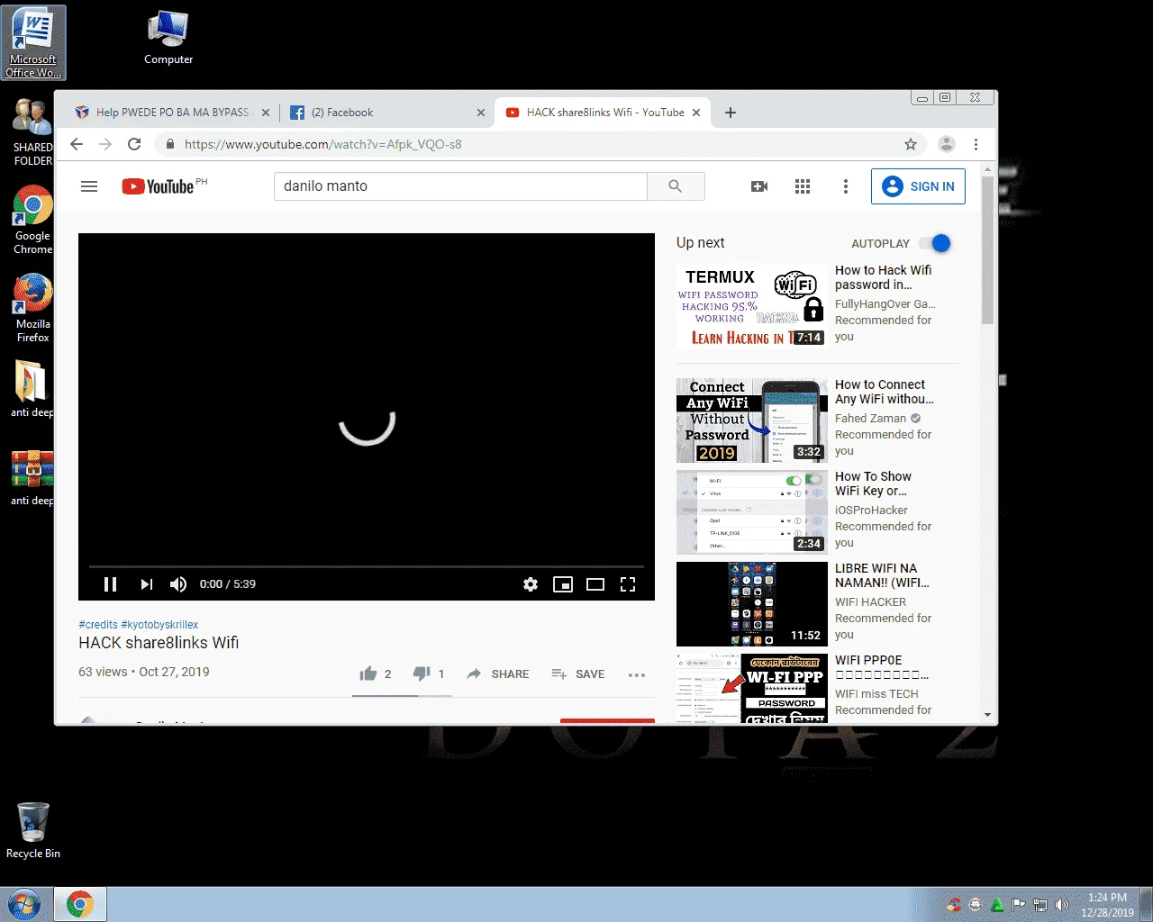Screen dimensions: 1153x922
Task: Click SAVE to add to playlist
Action: [577, 673]
